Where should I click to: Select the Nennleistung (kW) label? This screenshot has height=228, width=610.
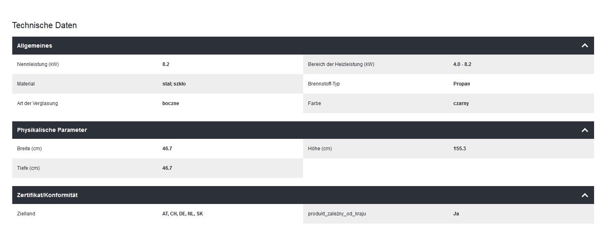(x=38, y=64)
